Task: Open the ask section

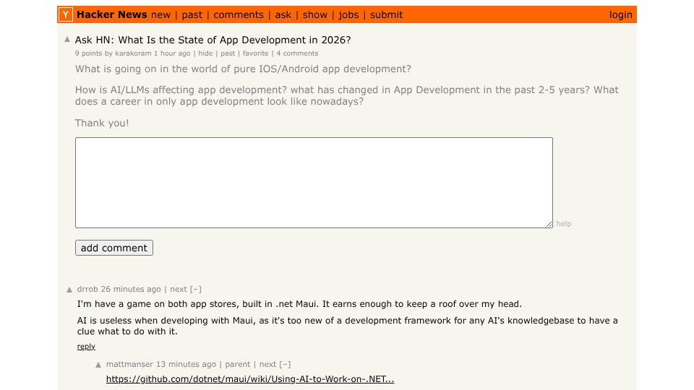Action: 283,15
